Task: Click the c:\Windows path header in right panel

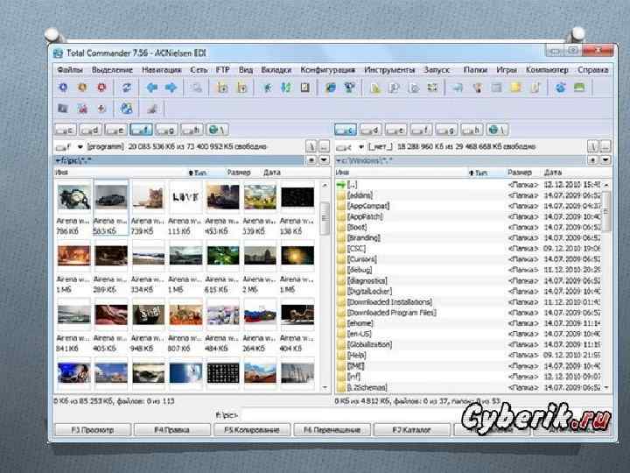Action: [461, 160]
